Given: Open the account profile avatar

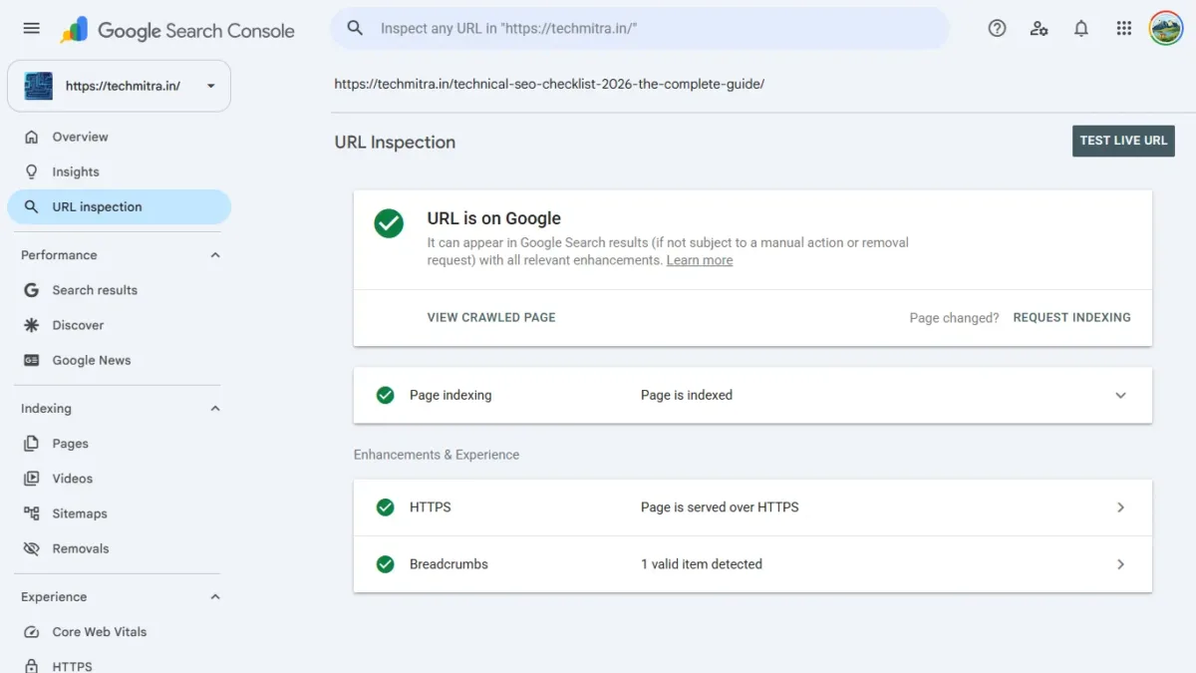Looking at the screenshot, I should pyautogui.click(x=1165, y=29).
